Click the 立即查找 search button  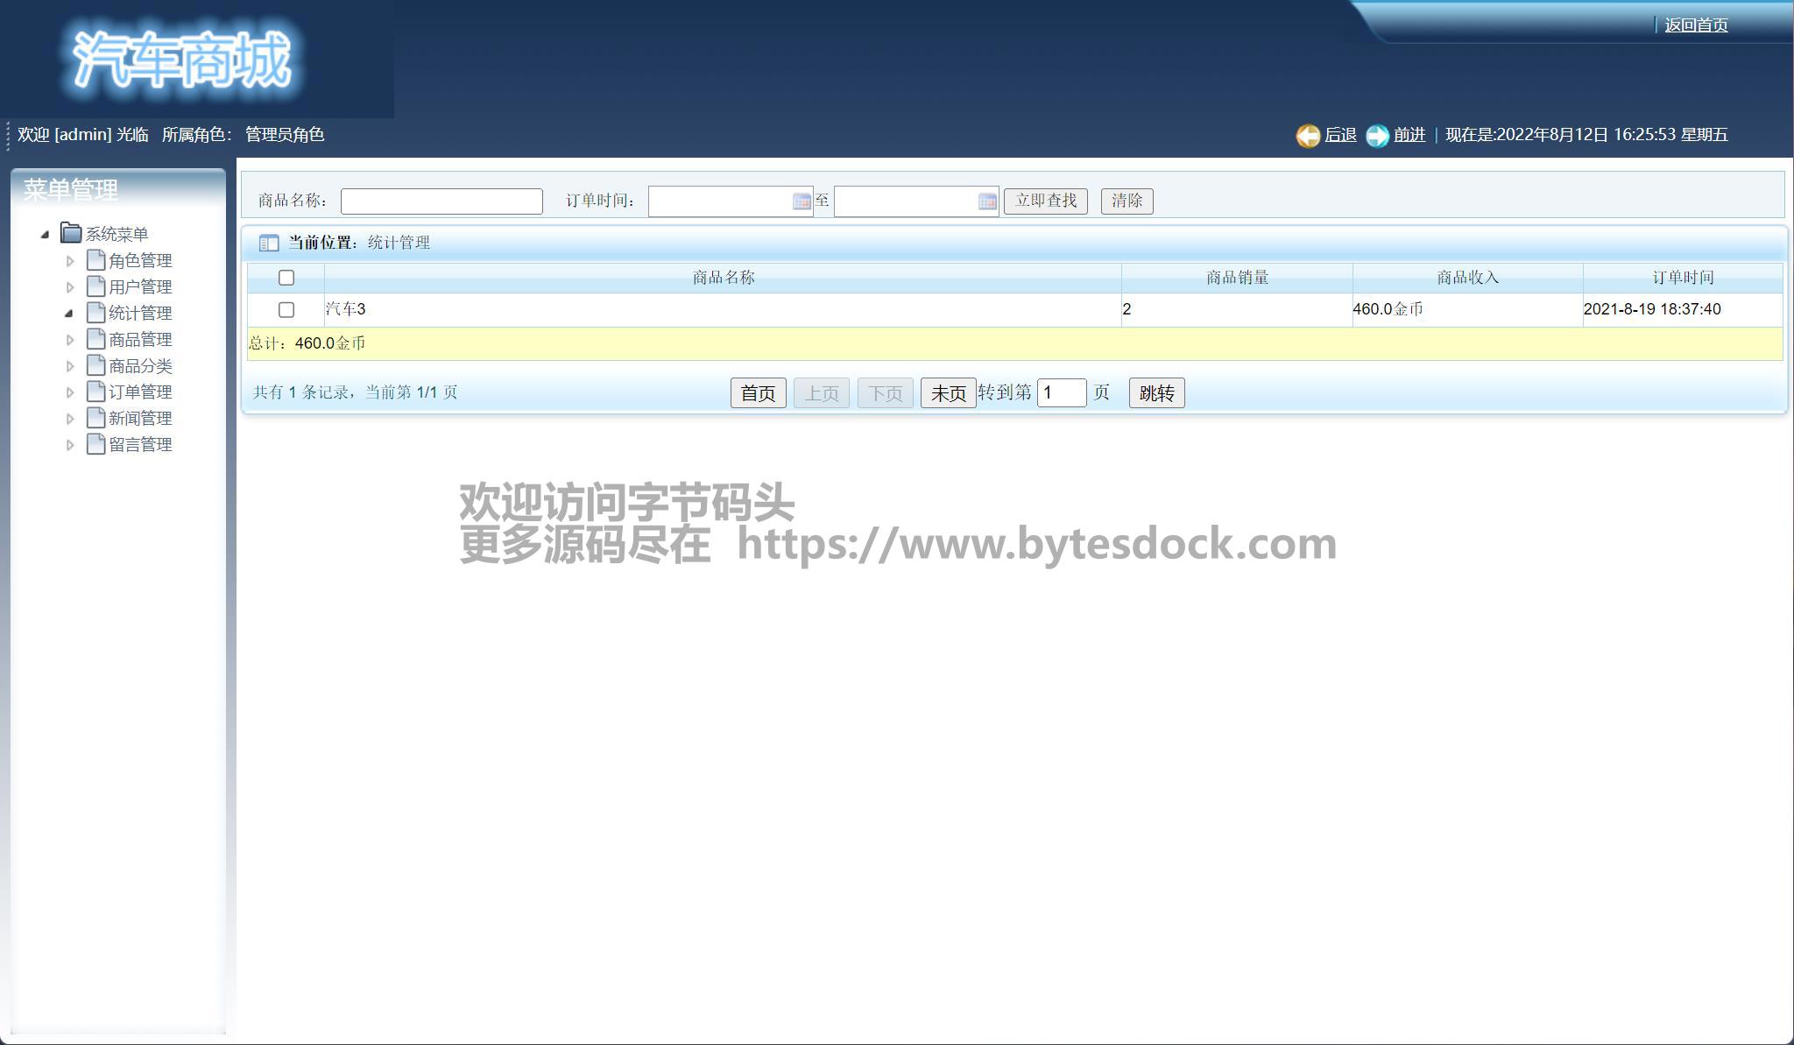click(1045, 201)
